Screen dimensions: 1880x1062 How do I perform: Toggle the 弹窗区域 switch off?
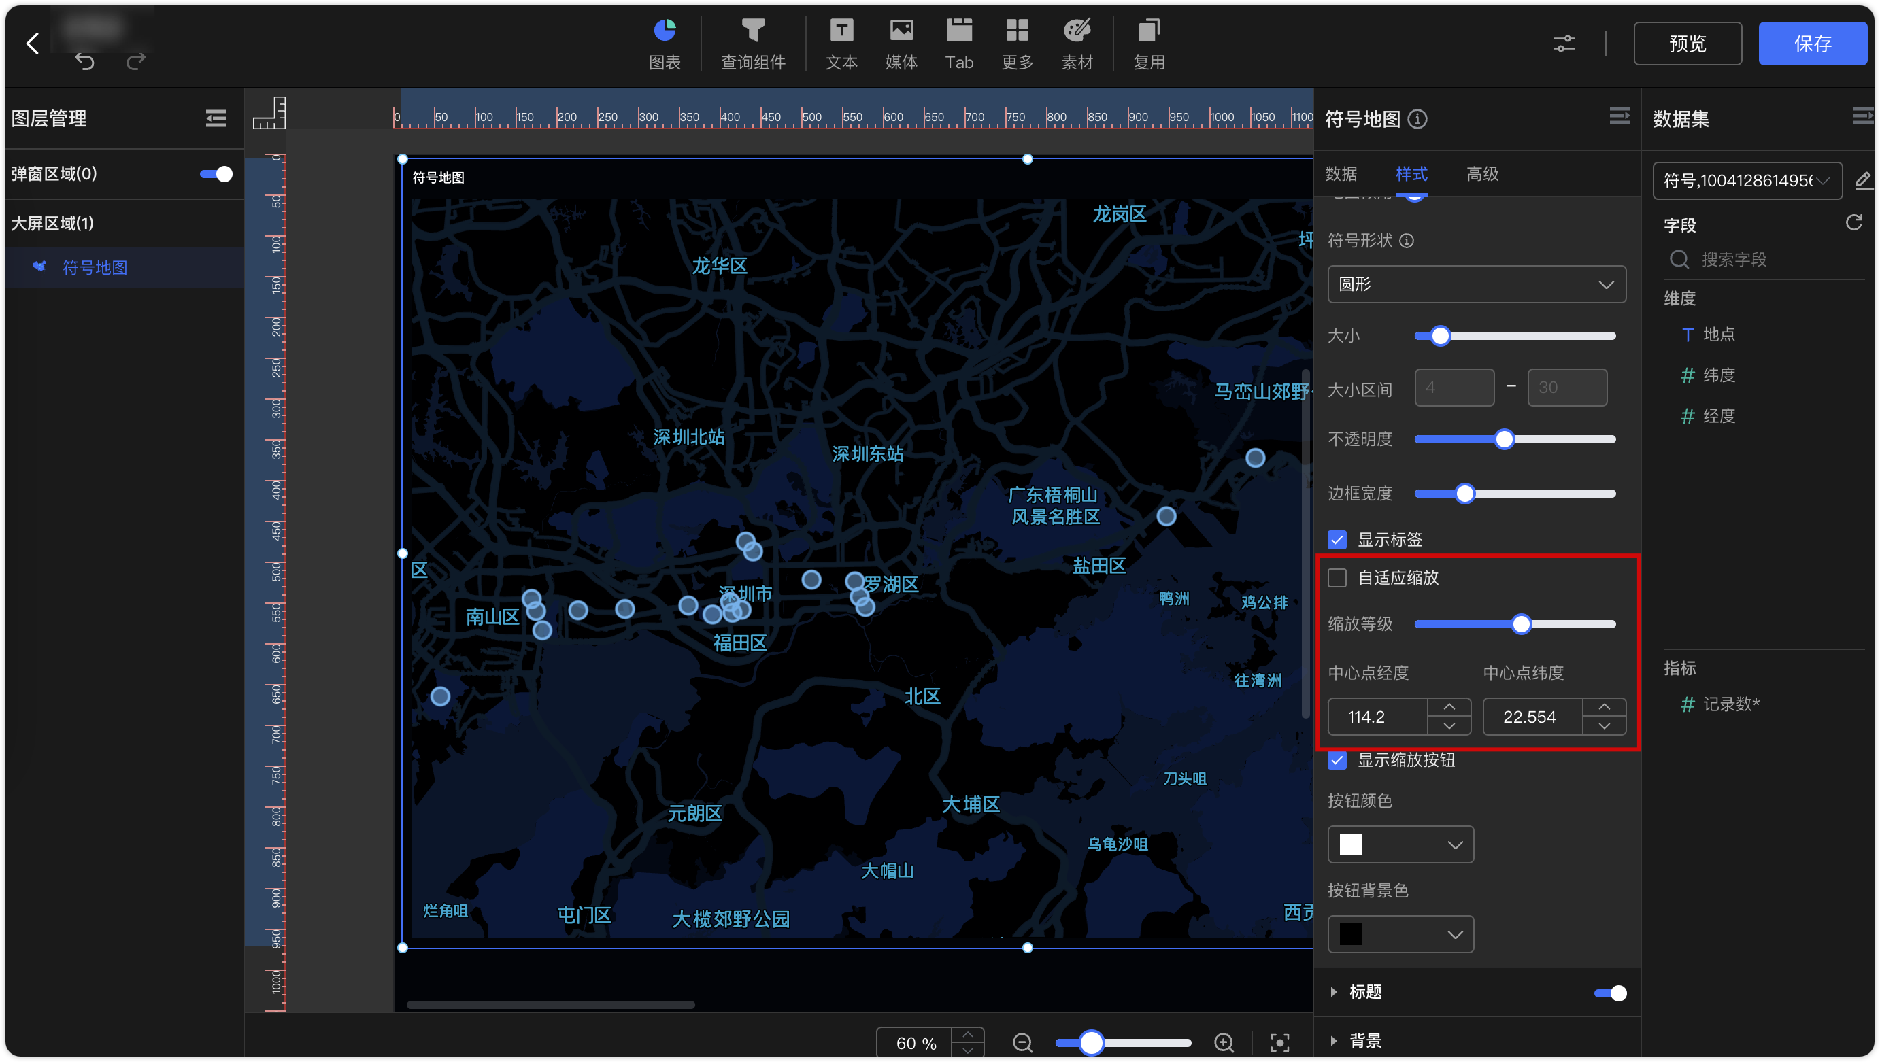pyautogui.click(x=216, y=173)
